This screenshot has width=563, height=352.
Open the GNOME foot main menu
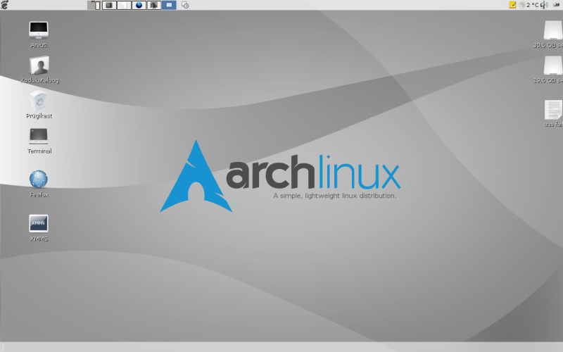pos(4,5)
